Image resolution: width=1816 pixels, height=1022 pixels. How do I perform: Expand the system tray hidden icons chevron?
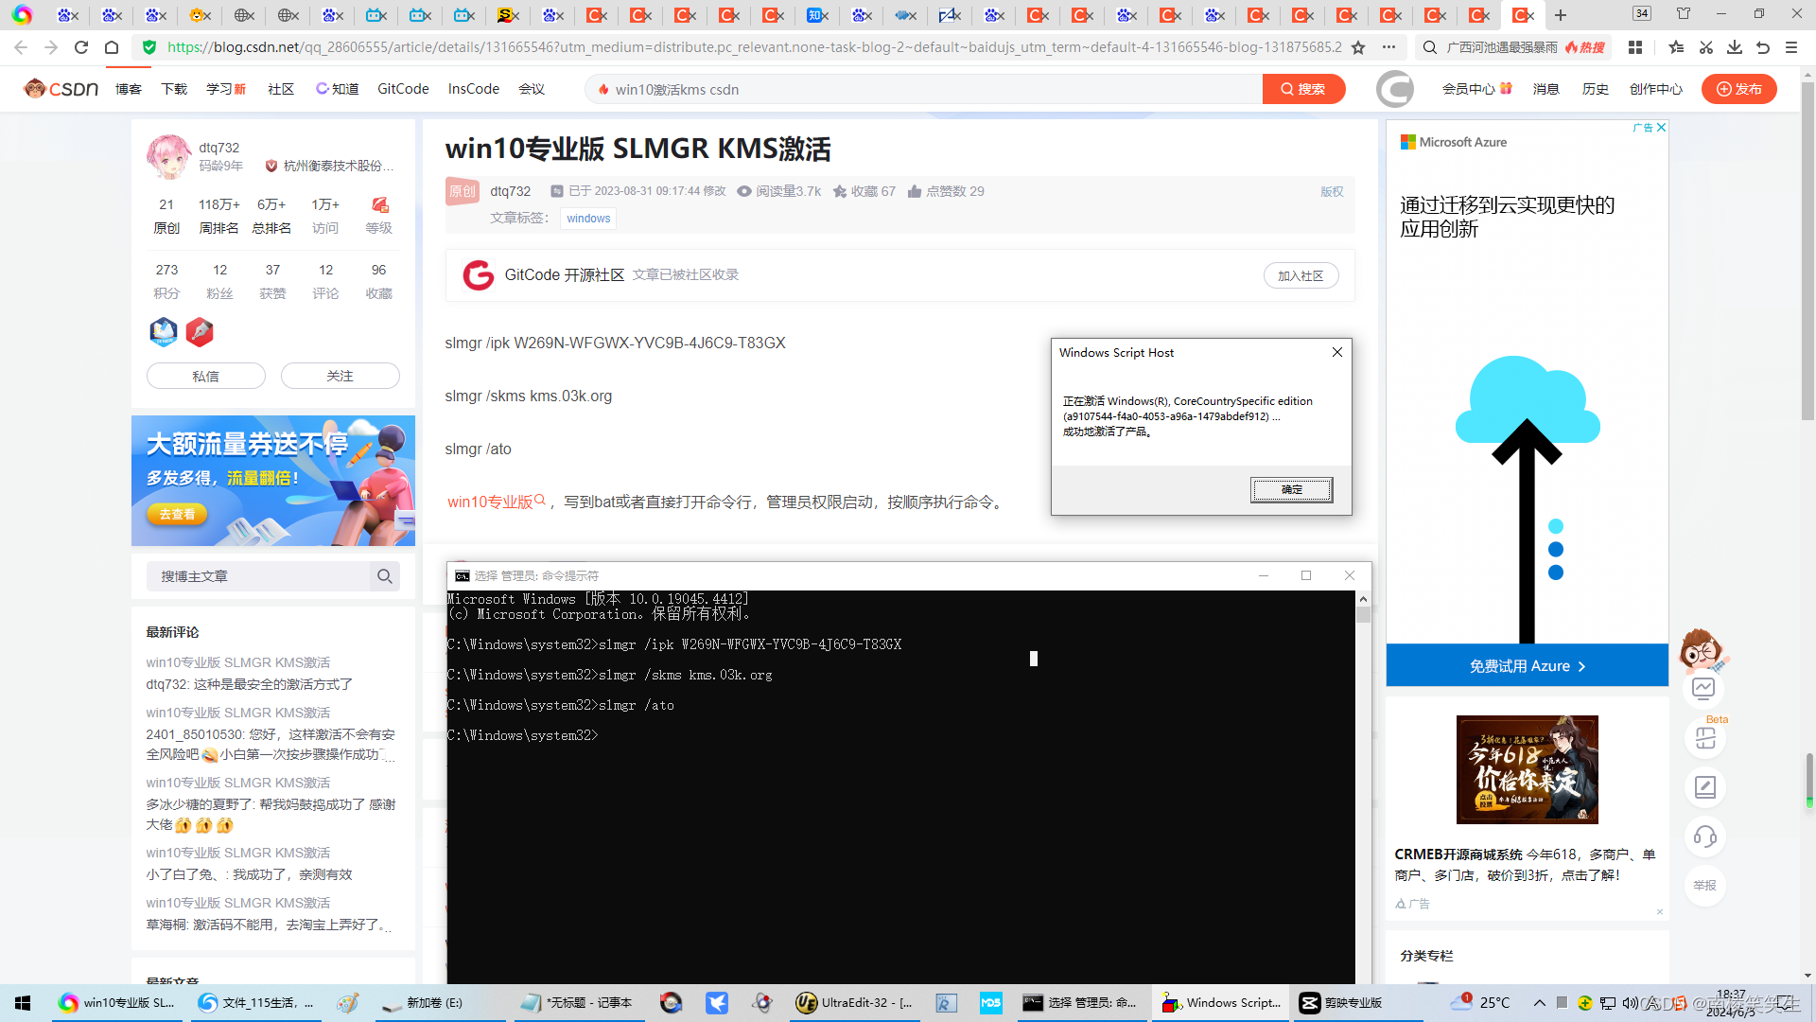click(x=1540, y=1003)
